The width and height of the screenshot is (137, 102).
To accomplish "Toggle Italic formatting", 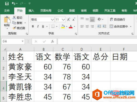I will click(38, 26).
